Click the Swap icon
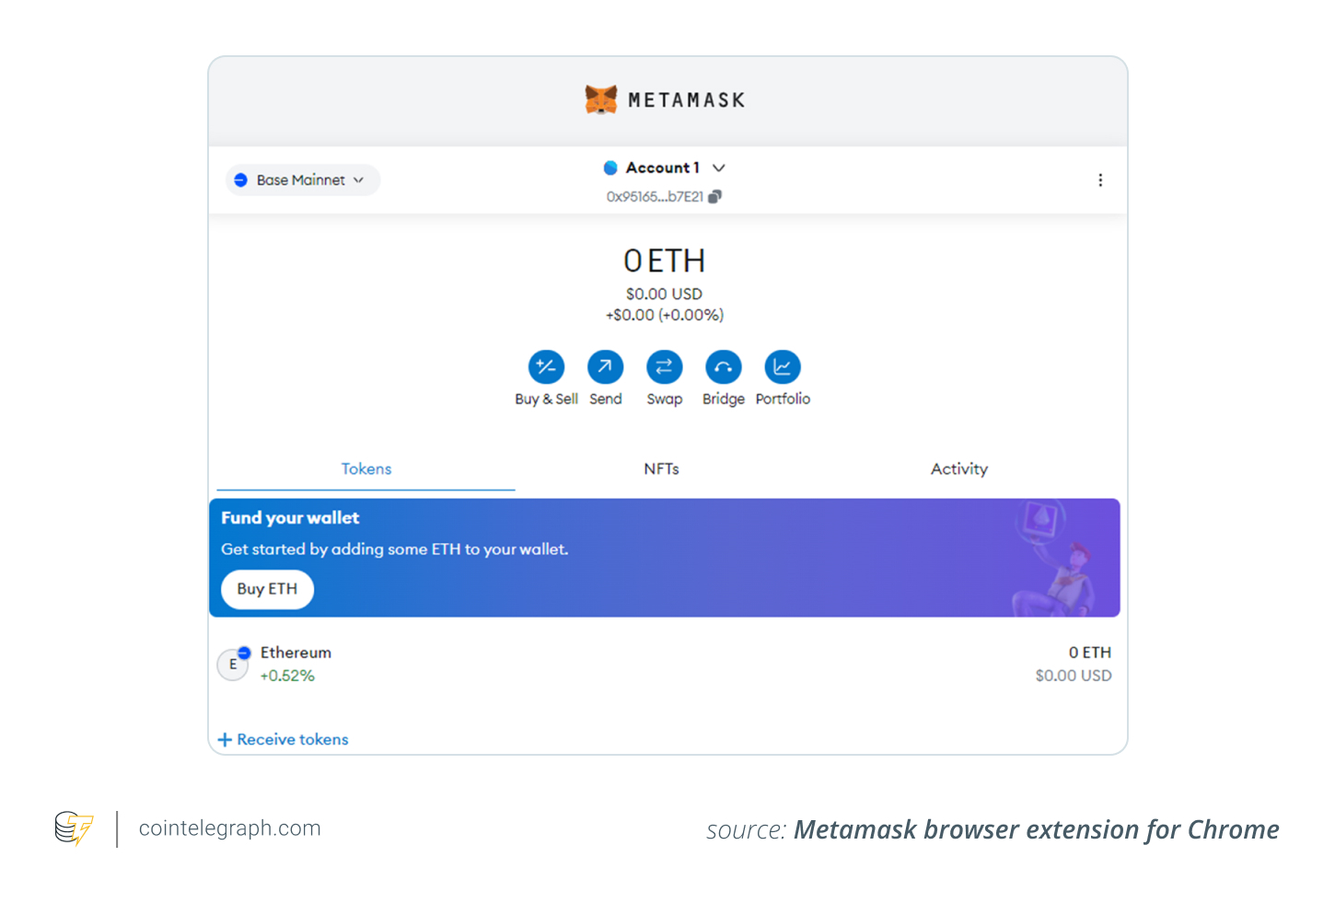 [x=665, y=367]
